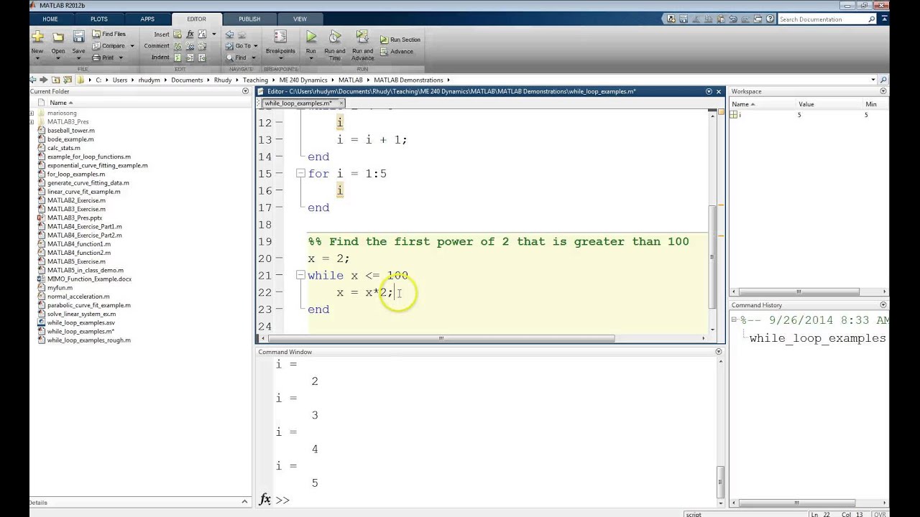
Task: Click the green Run icon
Action: (310, 37)
